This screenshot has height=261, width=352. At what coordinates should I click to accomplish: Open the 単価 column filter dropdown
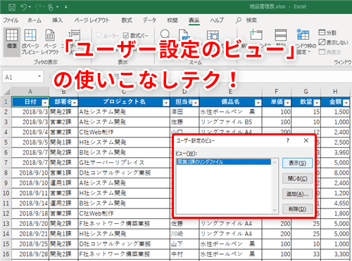click(287, 102)
